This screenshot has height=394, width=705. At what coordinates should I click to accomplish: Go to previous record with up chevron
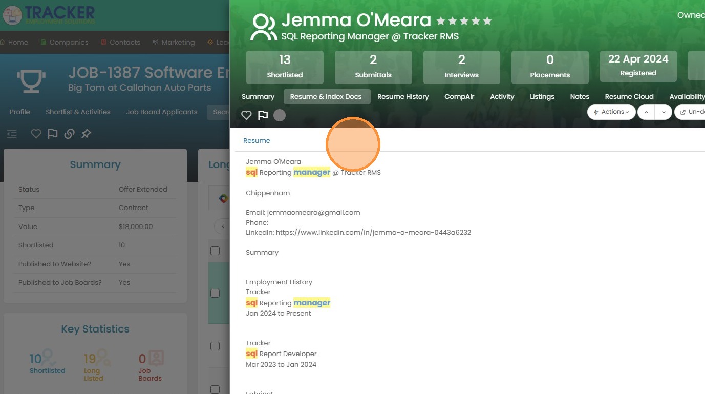tap(646, 112)
